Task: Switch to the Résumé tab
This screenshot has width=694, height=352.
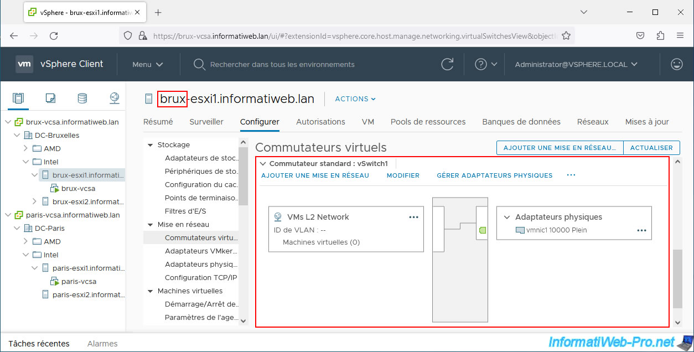Action: click(158, 122)
